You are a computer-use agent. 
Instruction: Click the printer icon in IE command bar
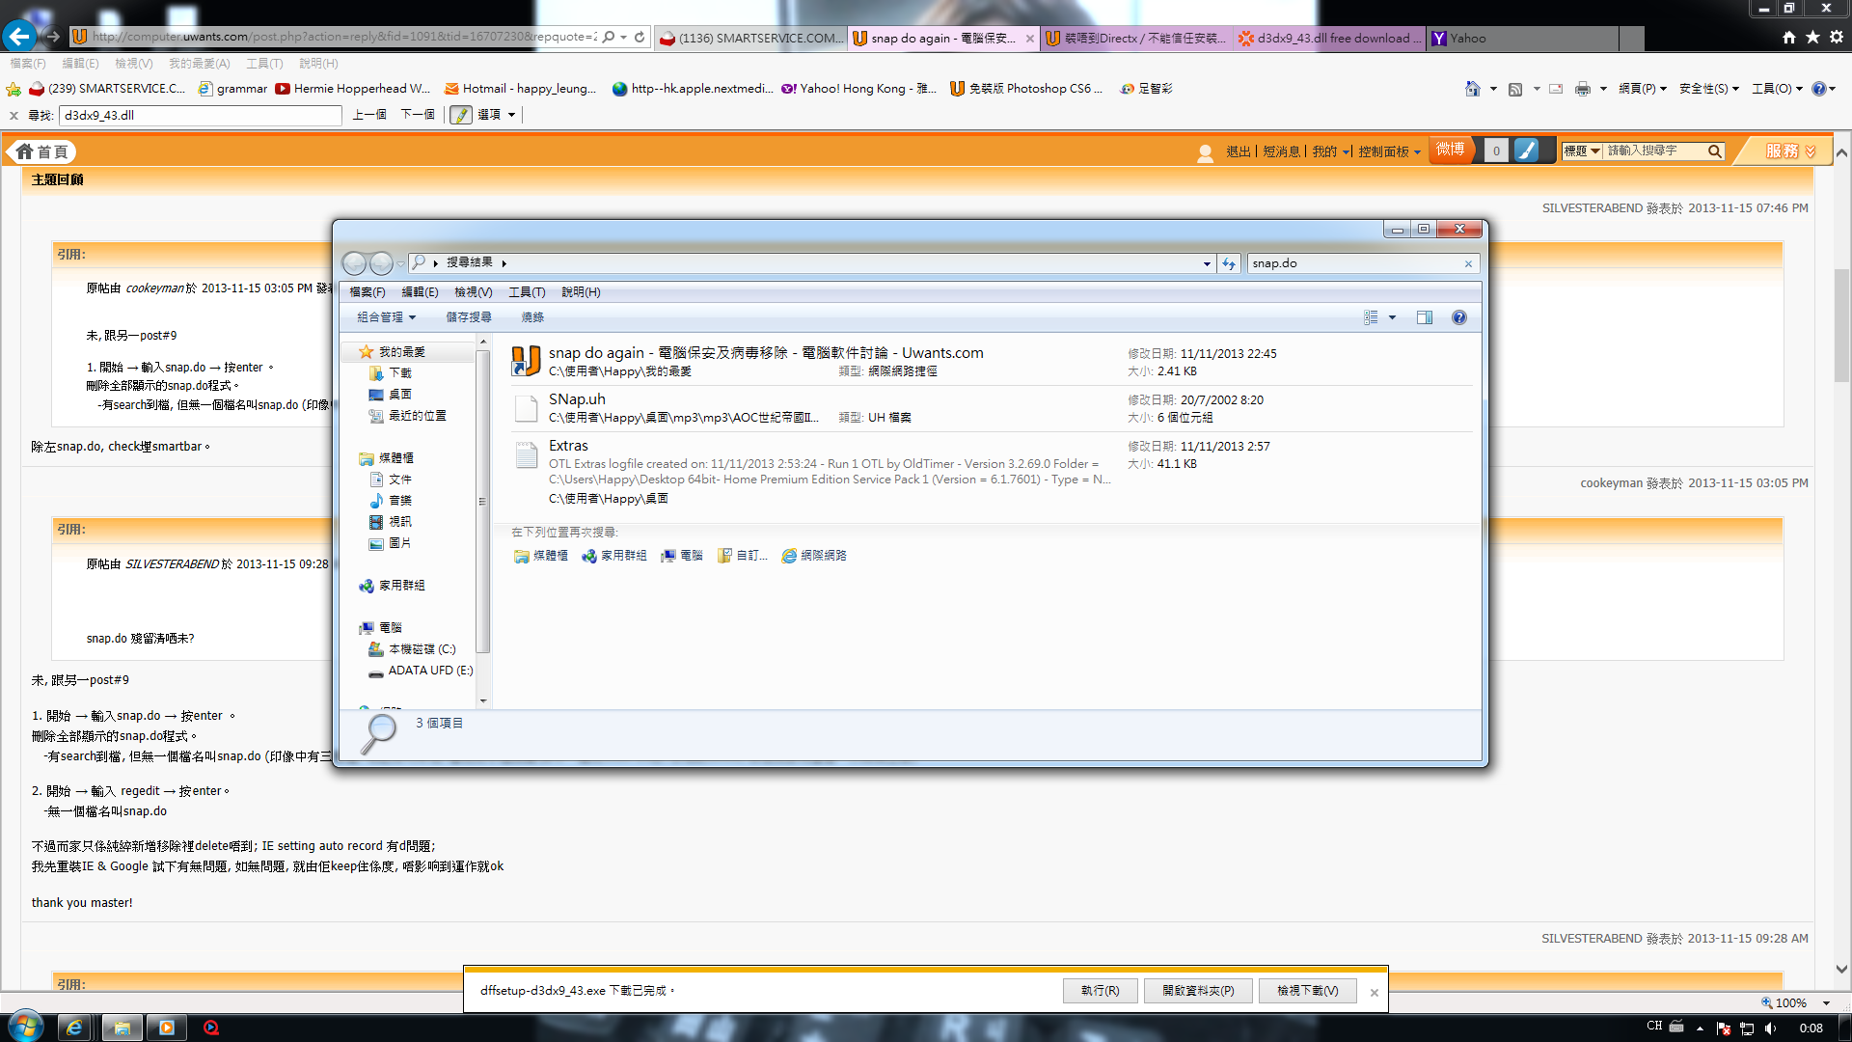pyautogui.click(x=1582, y=89)
